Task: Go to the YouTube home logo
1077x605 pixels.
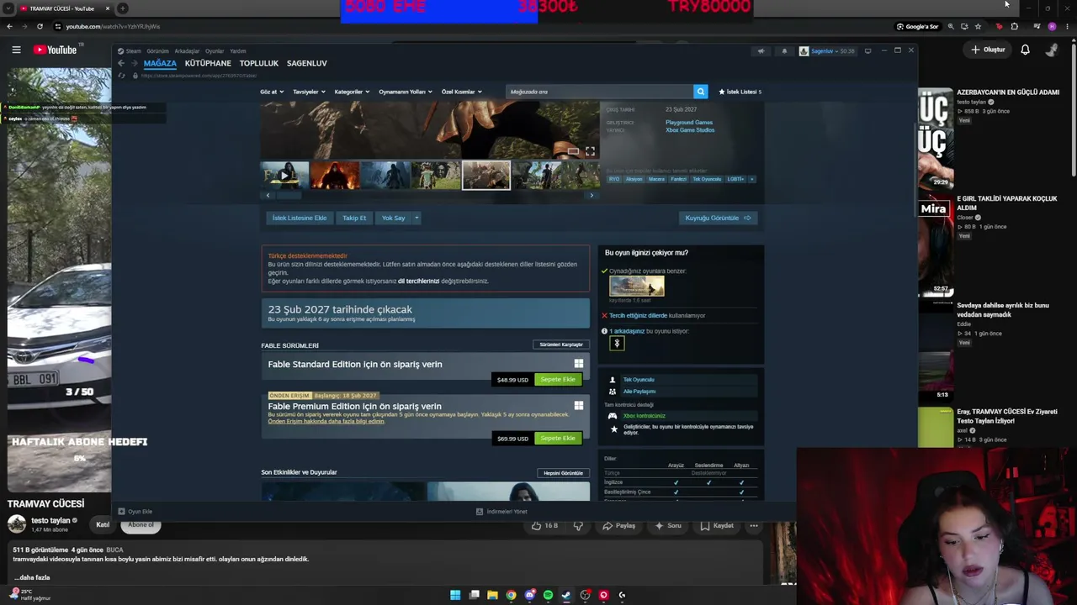Action: (x=56, y=50)
